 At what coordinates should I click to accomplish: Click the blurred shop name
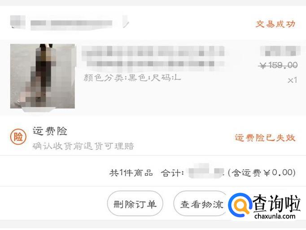coord(71,23)
